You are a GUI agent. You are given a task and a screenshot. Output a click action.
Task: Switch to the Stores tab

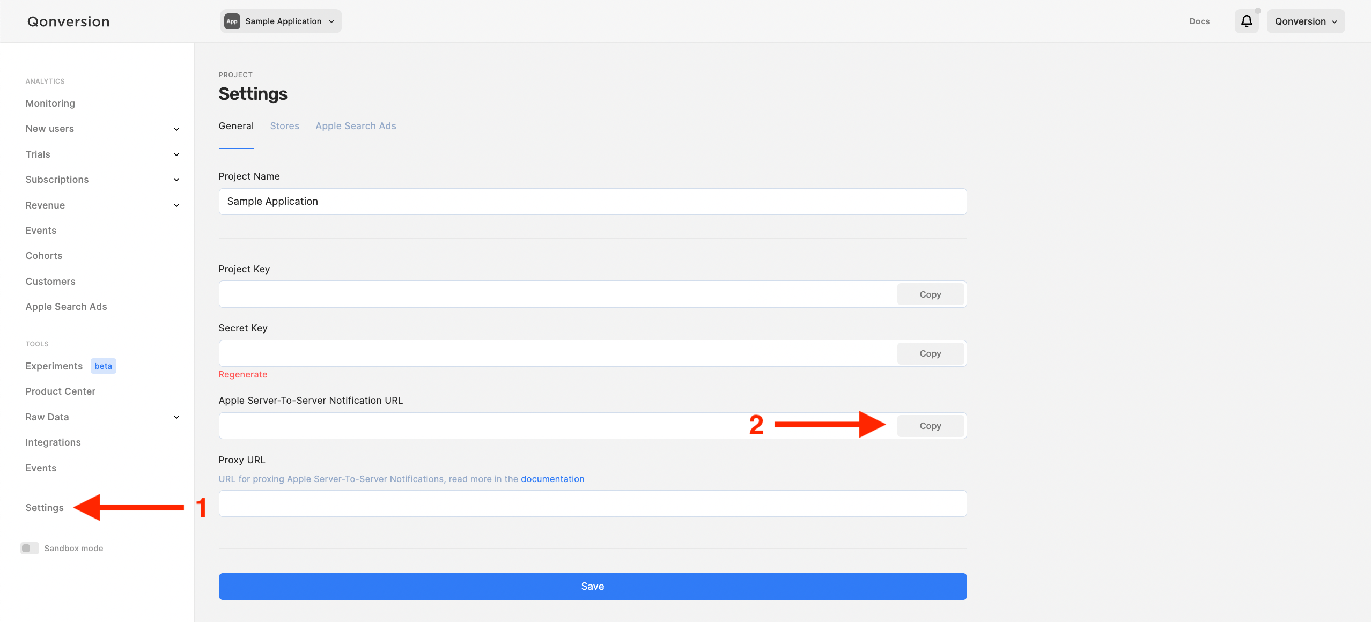pyautogui.click(x=284, y=126)
